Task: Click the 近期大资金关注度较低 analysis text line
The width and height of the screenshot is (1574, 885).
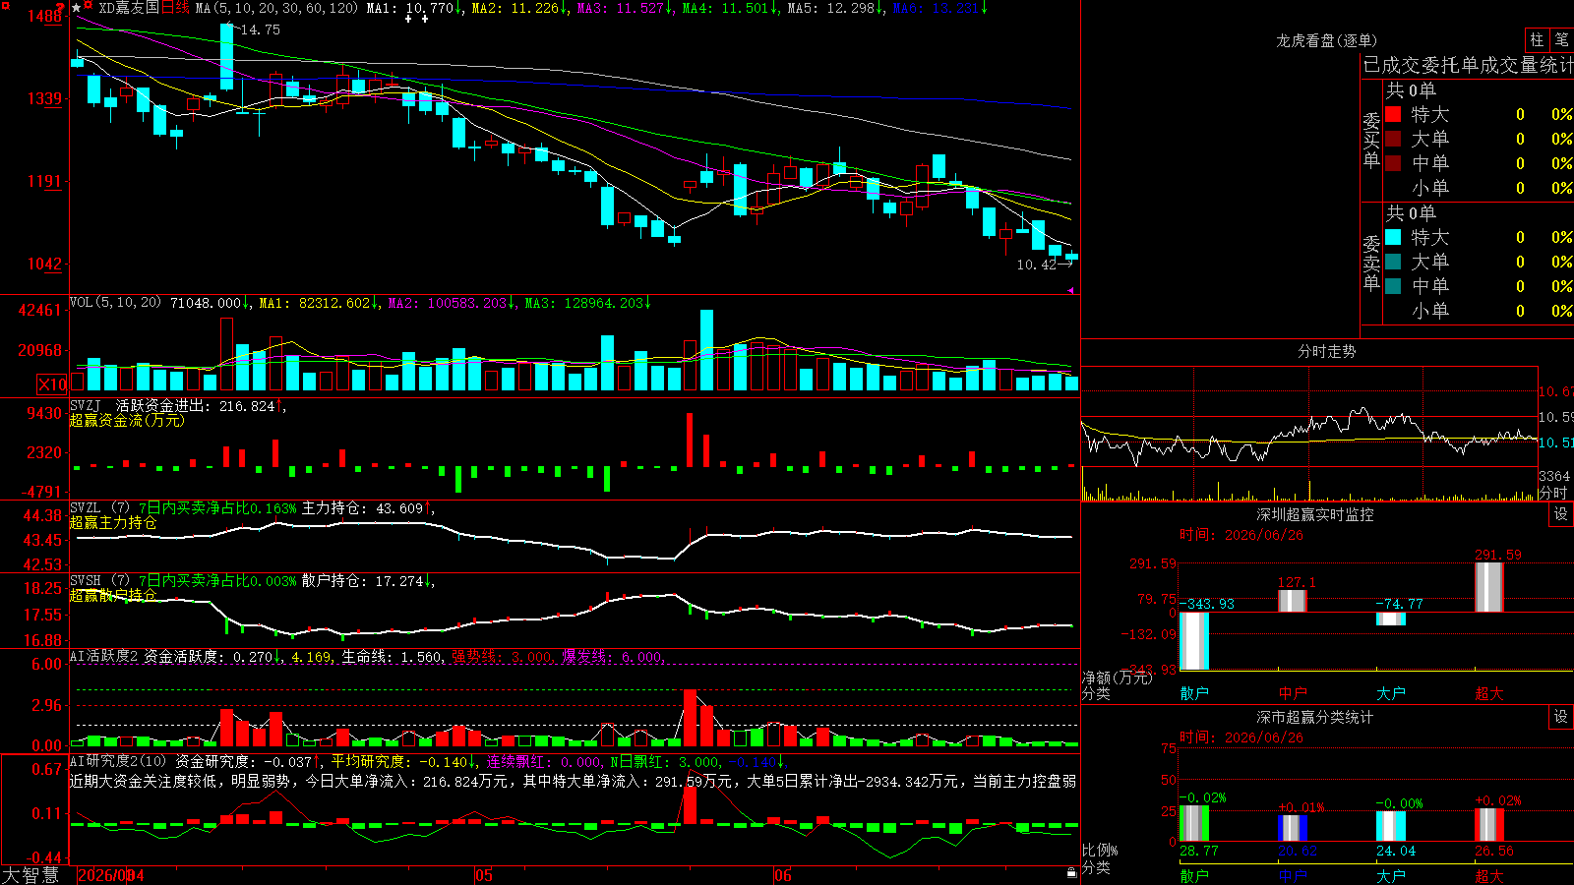Action: point(573,781)
